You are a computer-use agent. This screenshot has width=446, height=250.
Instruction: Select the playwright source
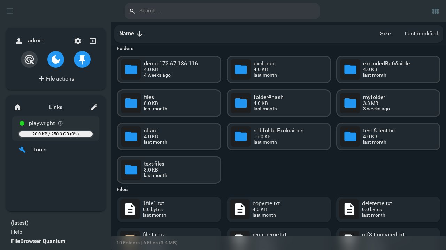(56, 128)
